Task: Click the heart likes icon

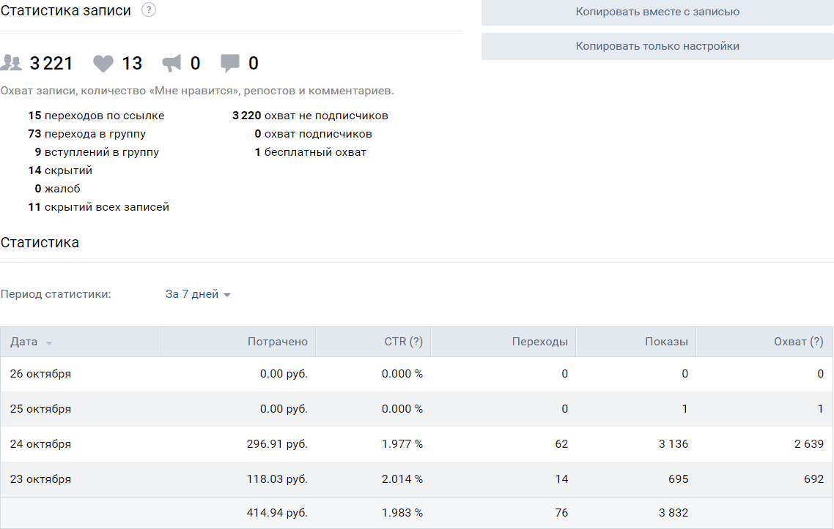Action: 103,64
